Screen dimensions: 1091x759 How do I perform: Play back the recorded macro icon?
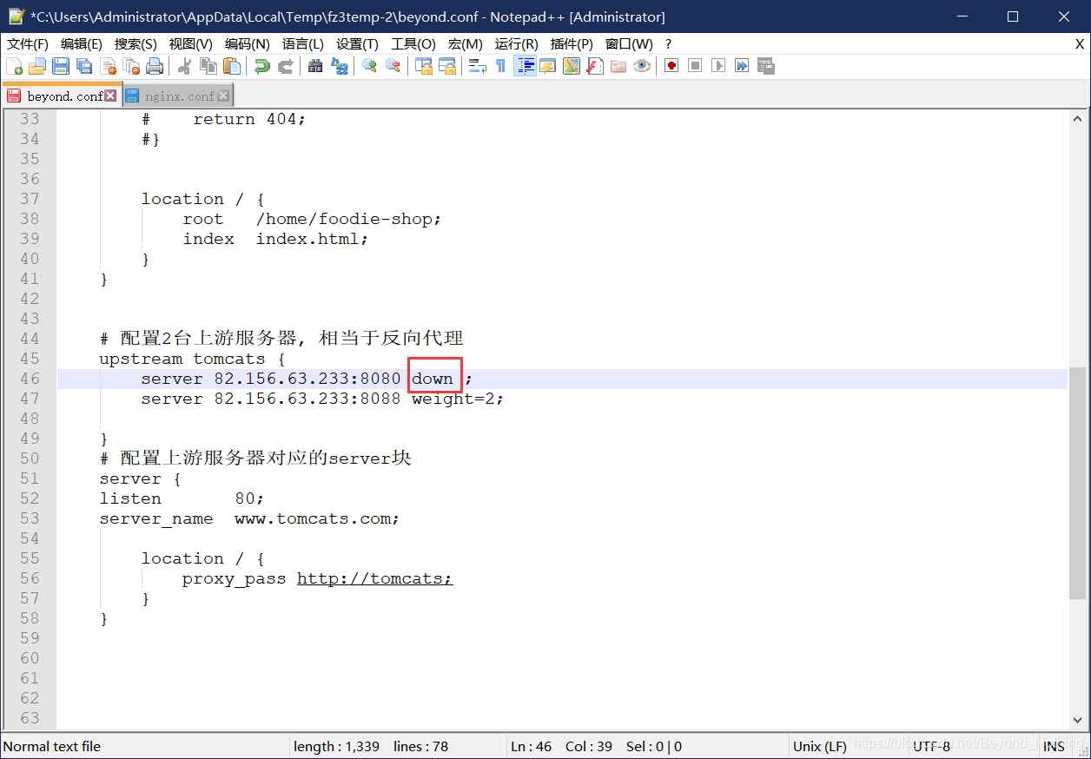click(718, 66)
